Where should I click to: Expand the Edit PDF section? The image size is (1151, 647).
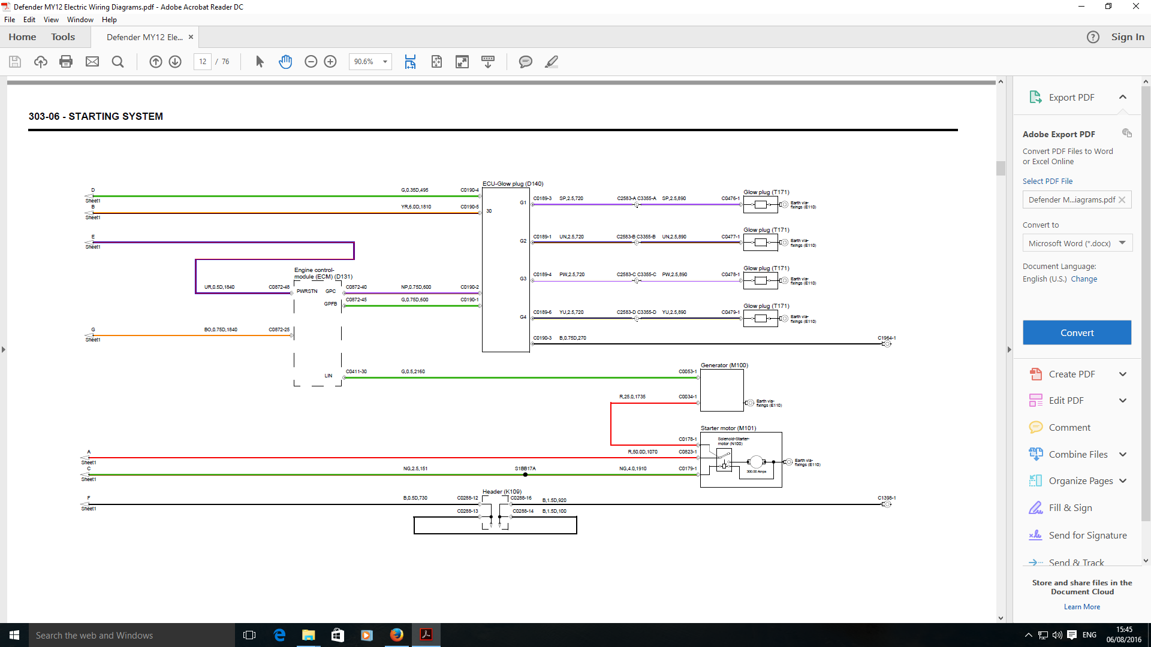pos(1123,401)
